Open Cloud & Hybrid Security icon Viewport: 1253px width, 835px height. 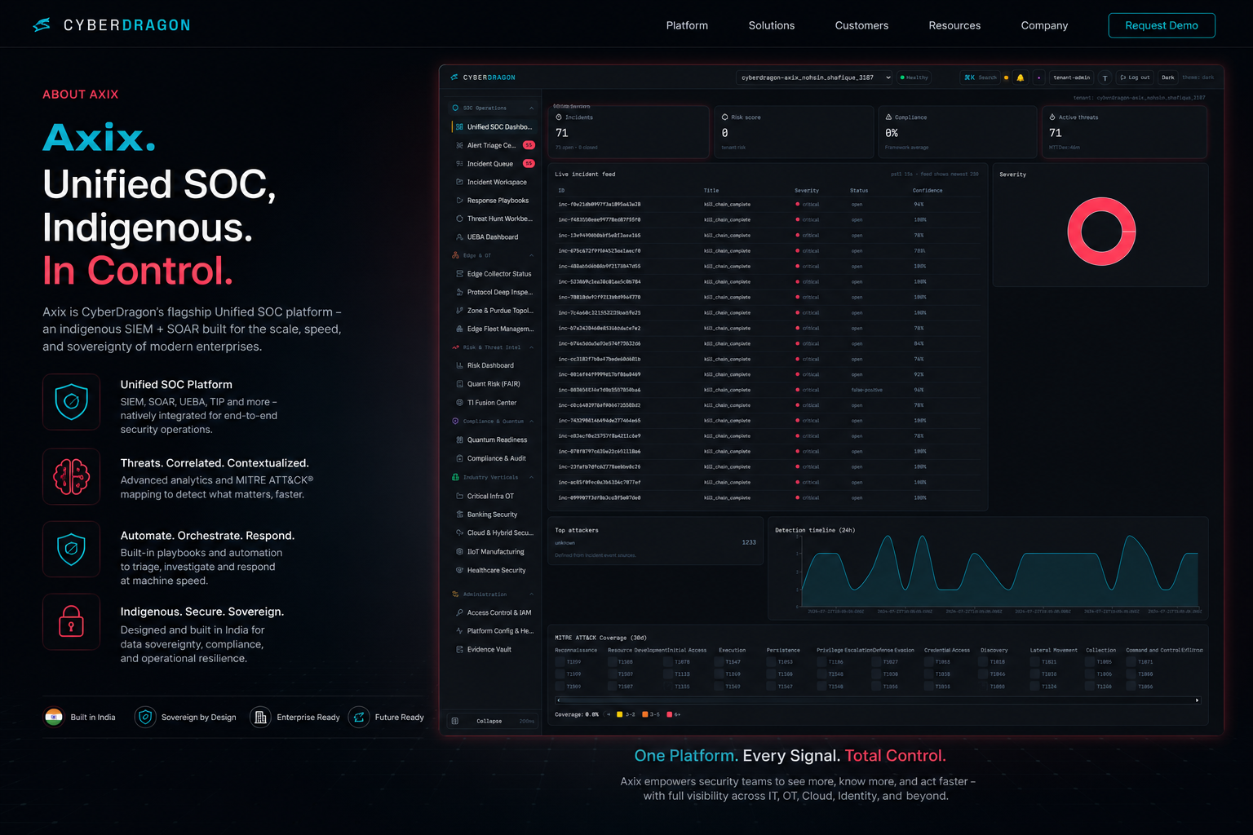pyautogui.click(x=459, y=532)
